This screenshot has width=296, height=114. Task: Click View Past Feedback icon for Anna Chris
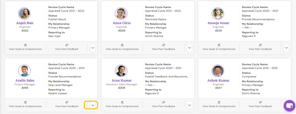163,45
